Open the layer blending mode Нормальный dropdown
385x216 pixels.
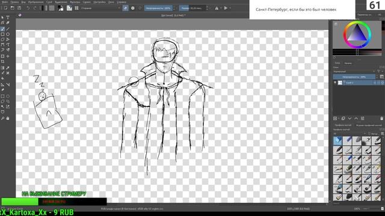click(354, 71)
